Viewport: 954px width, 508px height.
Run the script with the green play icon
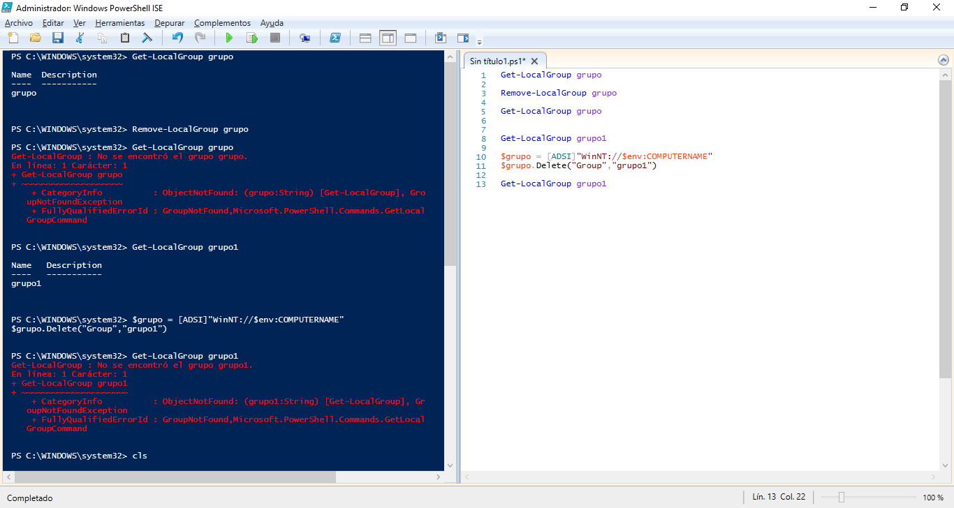(229, 38)
